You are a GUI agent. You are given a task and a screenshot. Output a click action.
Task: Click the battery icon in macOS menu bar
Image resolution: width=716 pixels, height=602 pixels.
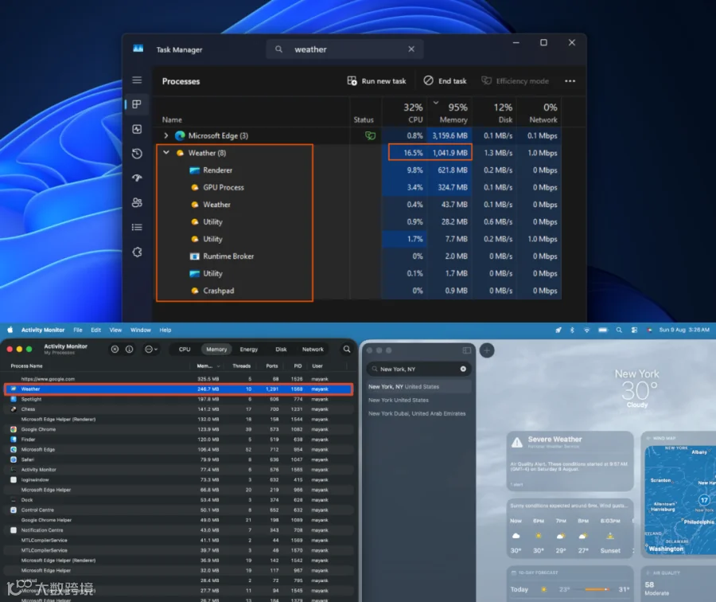(603, 330)
